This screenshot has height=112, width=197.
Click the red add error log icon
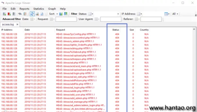click(9, 14)
